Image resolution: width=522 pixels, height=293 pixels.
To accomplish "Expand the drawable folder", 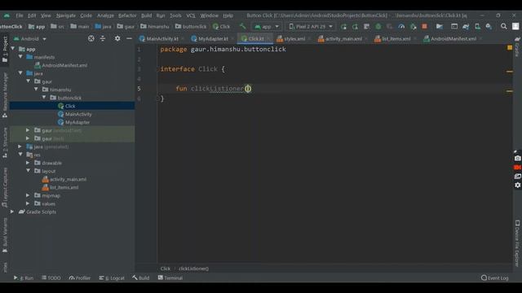I will pyautogui.click(x=28, y=163).
